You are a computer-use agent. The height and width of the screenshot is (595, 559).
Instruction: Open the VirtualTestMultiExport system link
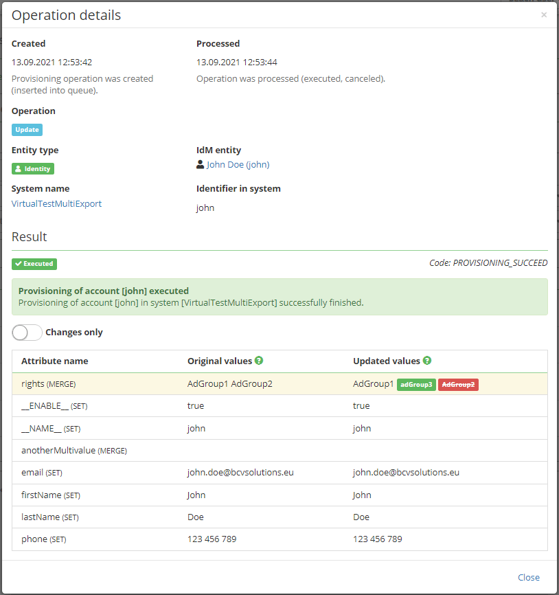click(56, 203)
